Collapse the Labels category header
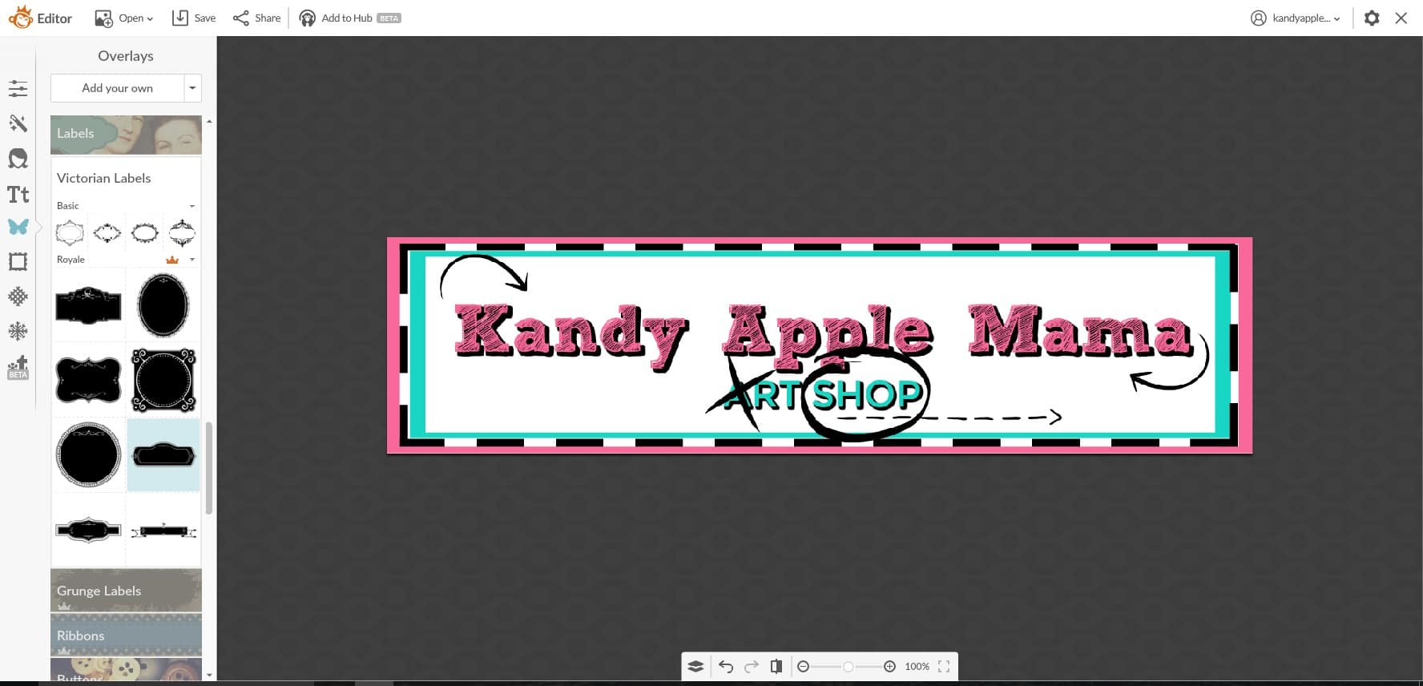Screen dimensions: 1423x686 point(126,134)
